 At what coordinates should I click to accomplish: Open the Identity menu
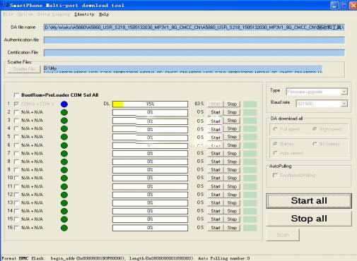pyautogui.click(x=84, y=14)
